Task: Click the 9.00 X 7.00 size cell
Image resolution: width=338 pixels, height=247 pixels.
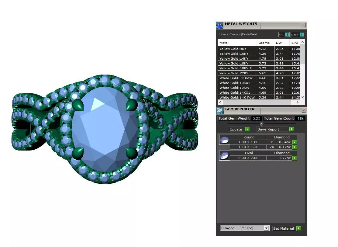Action: (x=248, y=158)
